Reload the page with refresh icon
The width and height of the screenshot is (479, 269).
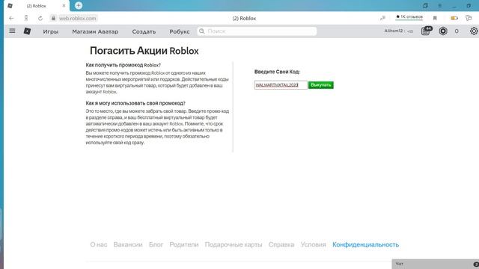(x=40, y=18)
